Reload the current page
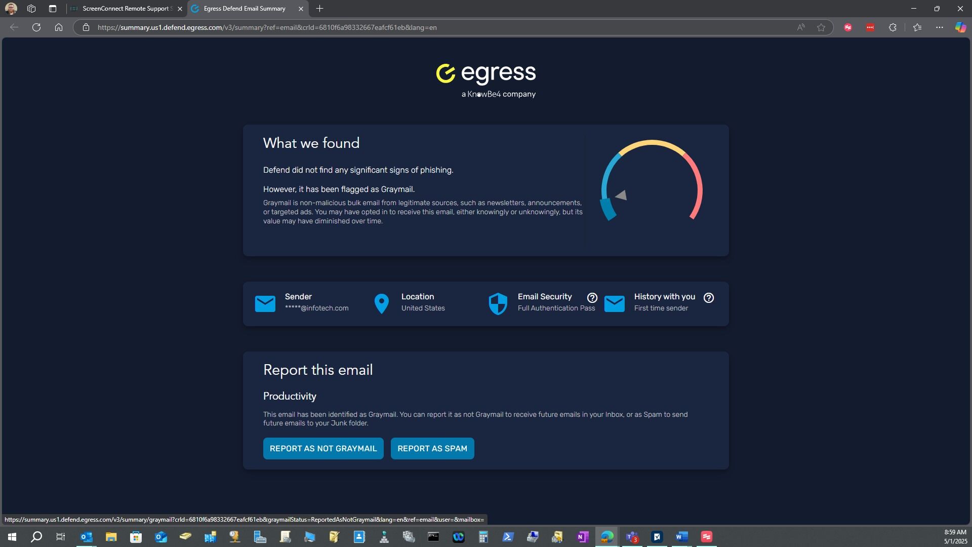The height and width of the screenshot is (547, 972). (x=36, y=27)
